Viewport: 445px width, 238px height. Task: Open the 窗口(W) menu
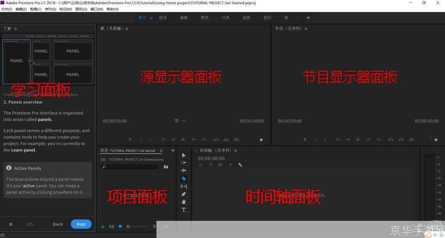(x=97, y=9)
